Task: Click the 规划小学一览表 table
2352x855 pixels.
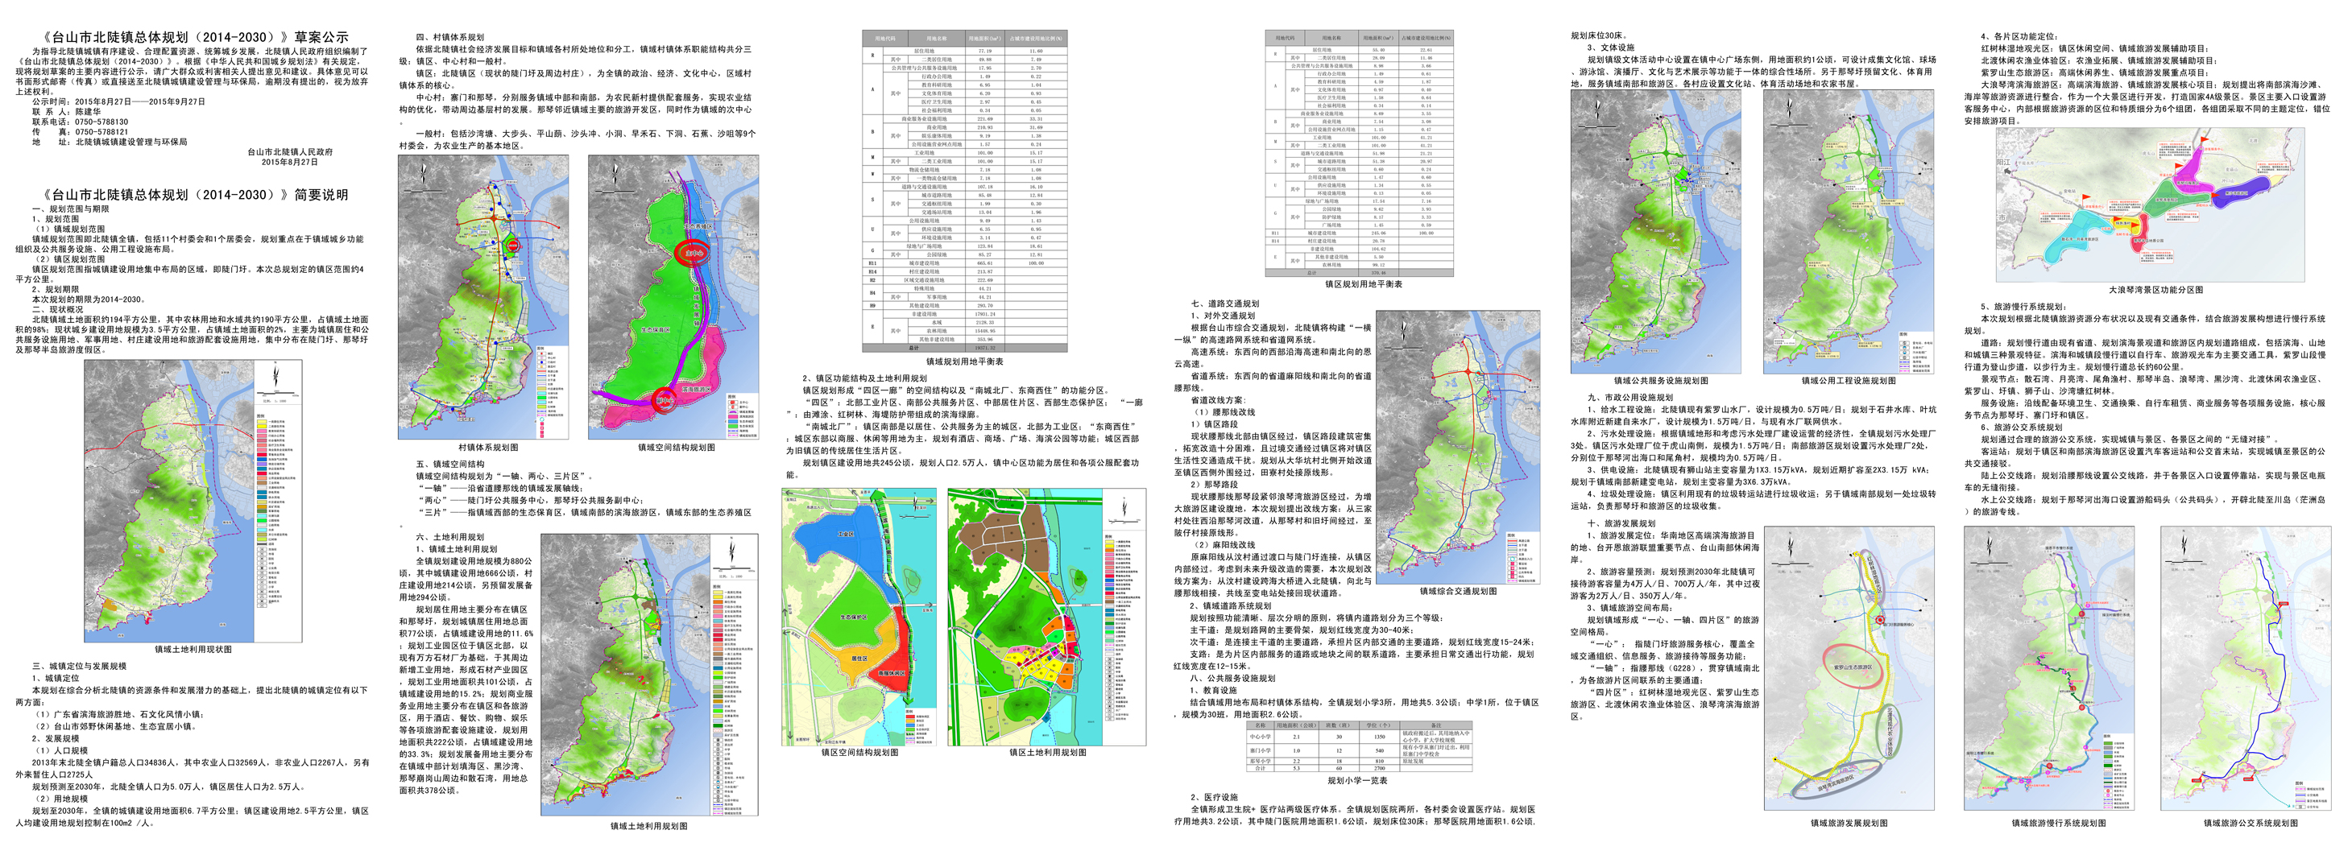Action: (1356, 746)
